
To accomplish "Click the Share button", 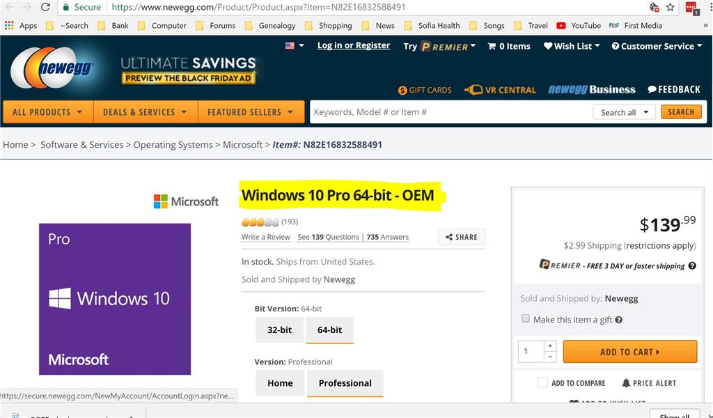I will click(462, 237).
